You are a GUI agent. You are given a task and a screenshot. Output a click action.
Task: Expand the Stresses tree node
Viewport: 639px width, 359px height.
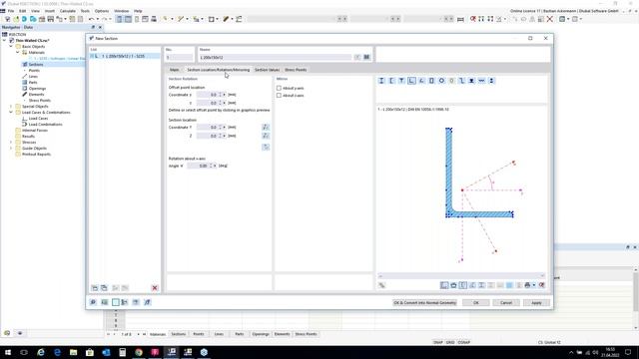tap(11, 142)
